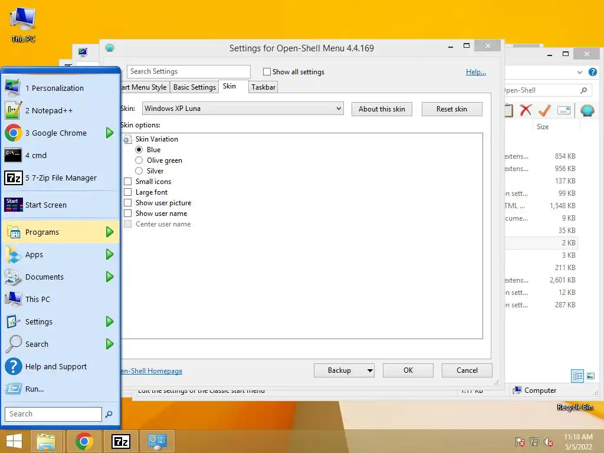This screenshot has width=604, height=453.
Task: Open the Backup button dropdown arrow
Action: pos(369,370)
